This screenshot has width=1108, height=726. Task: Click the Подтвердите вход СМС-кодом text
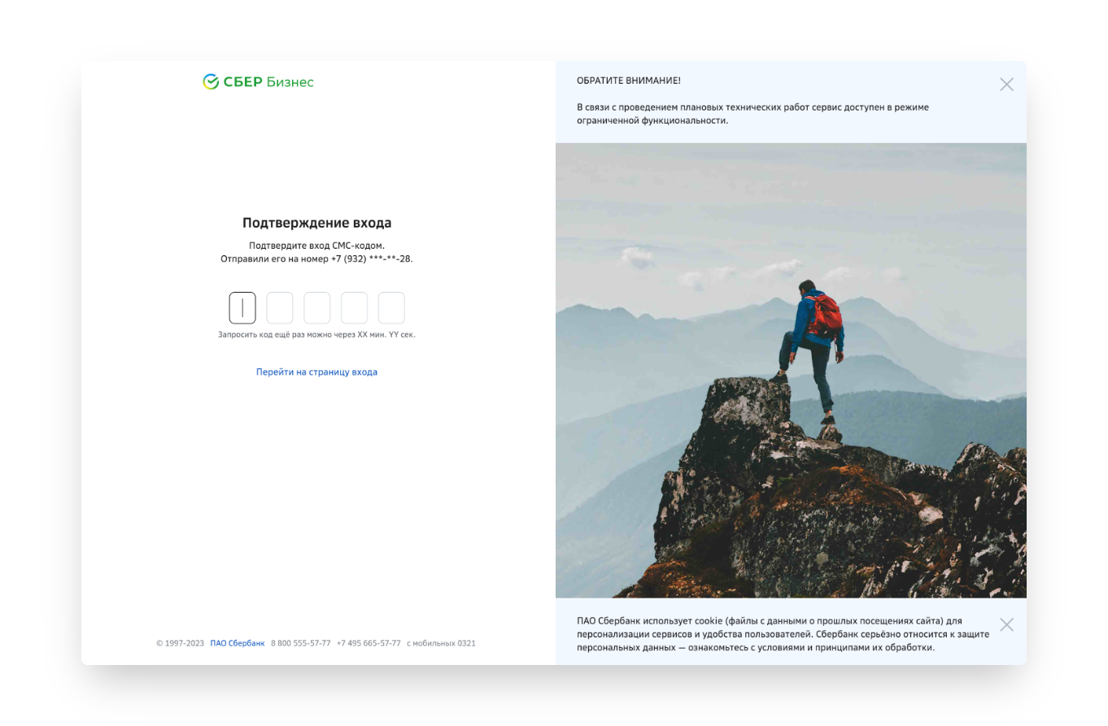pos(316,245)
